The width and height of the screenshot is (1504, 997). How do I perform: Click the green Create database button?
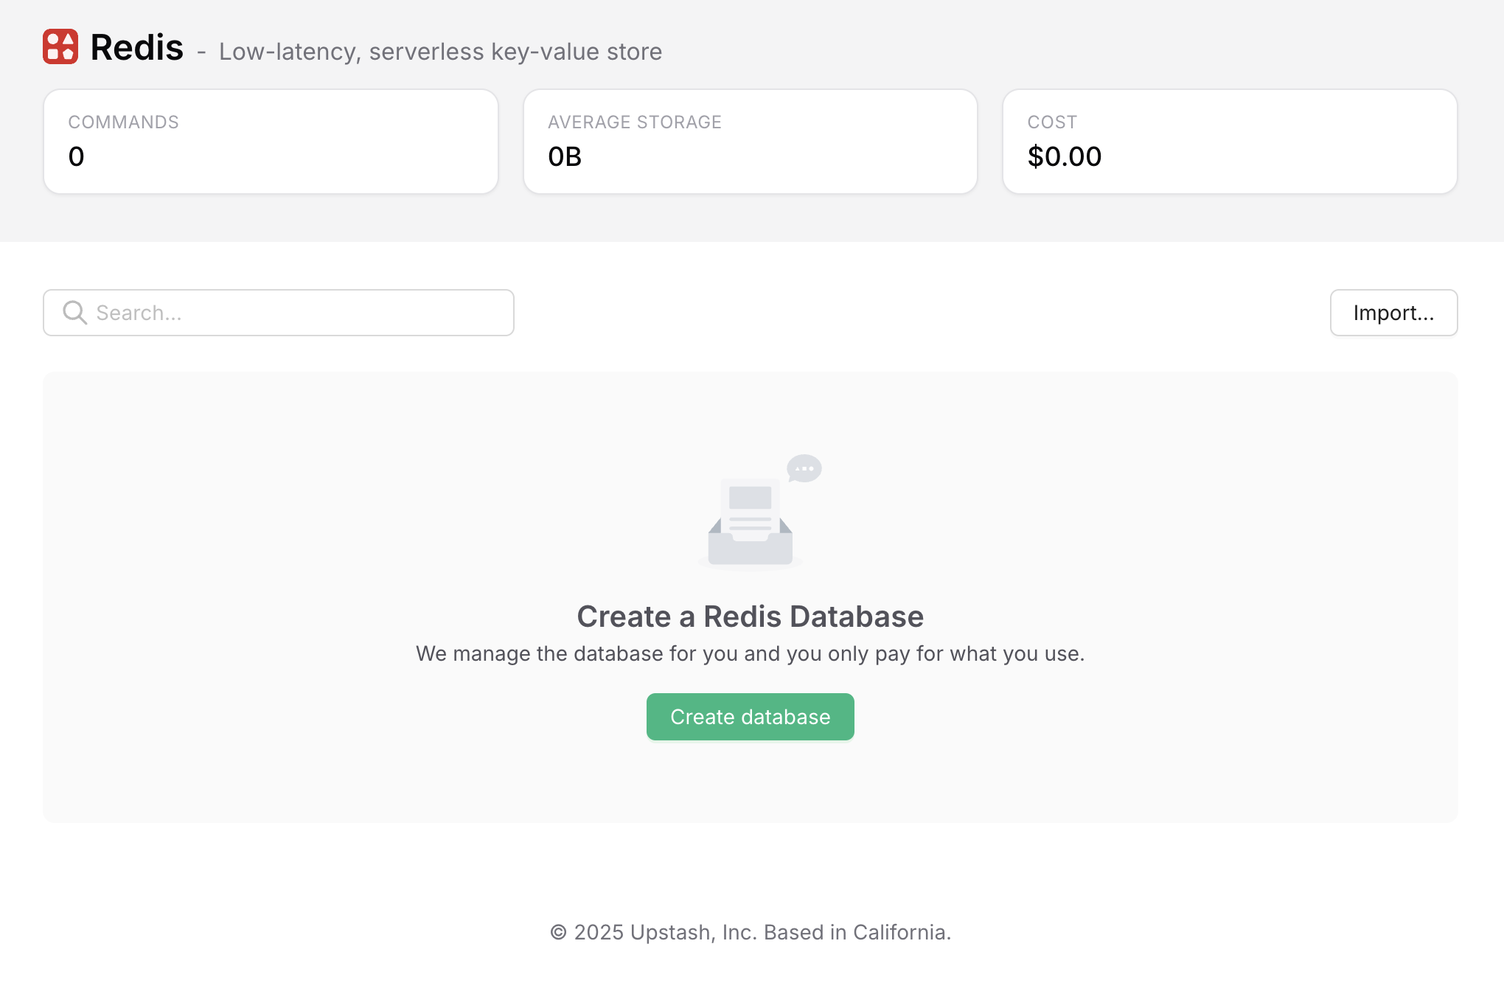tap(750, 717)
